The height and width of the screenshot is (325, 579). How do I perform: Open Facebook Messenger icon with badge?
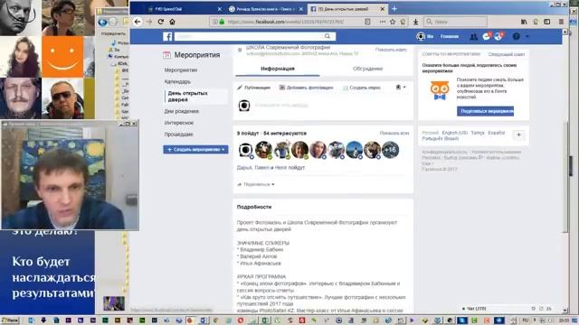point(487,36)
